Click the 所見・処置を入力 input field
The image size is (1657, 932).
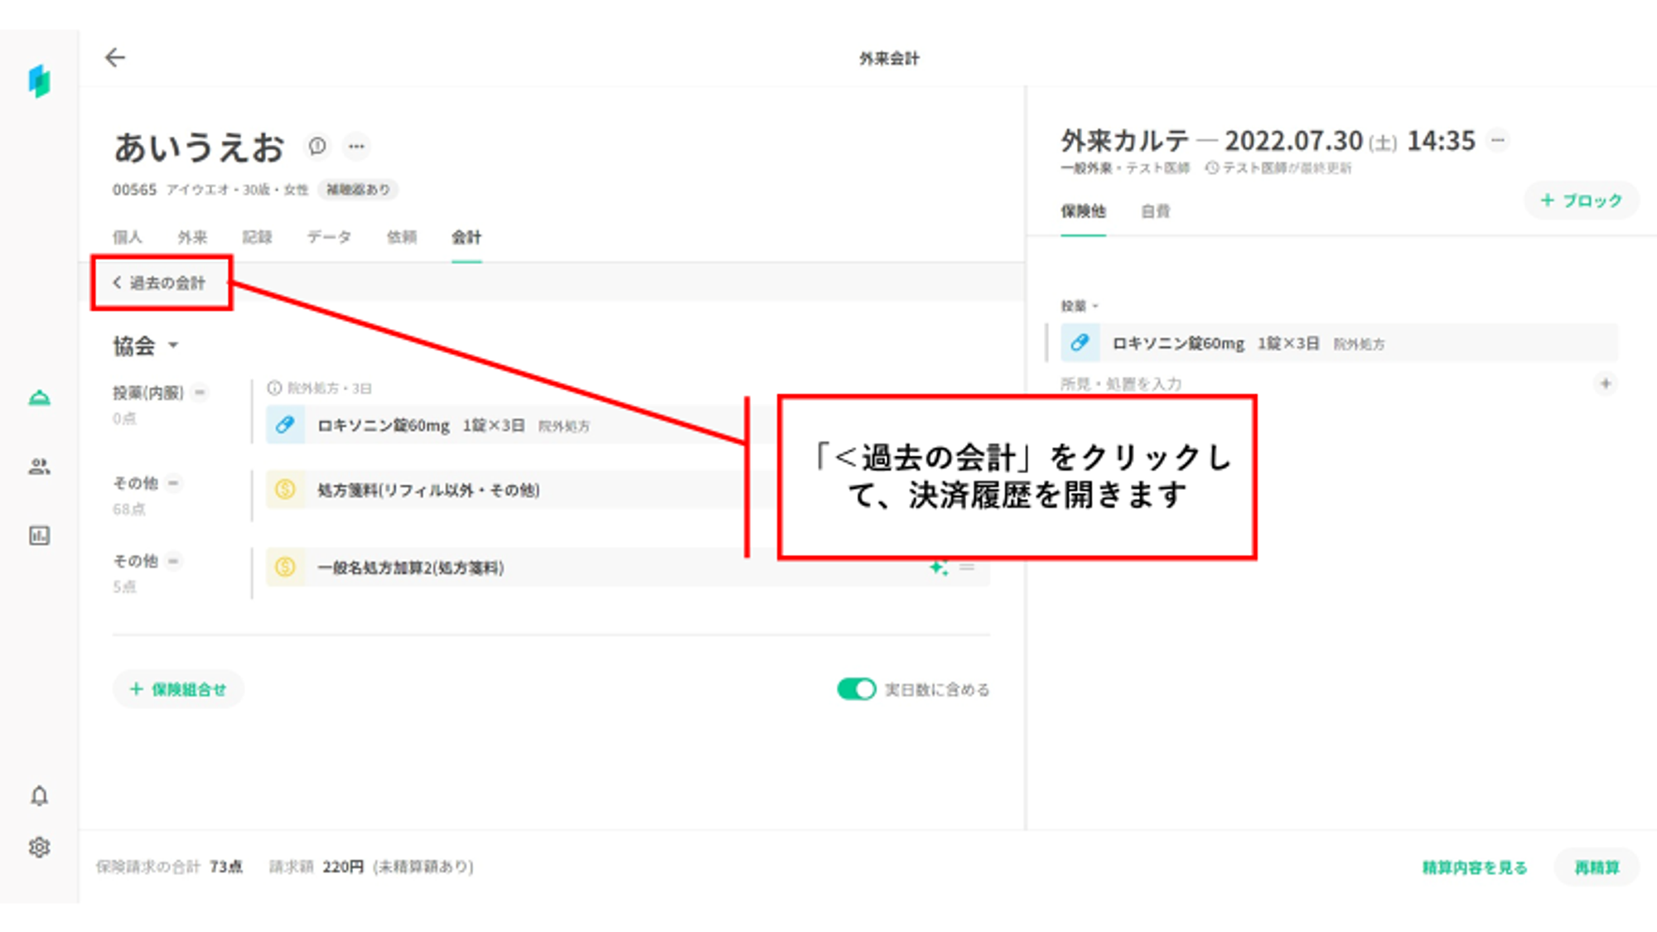click(1121, 384)
